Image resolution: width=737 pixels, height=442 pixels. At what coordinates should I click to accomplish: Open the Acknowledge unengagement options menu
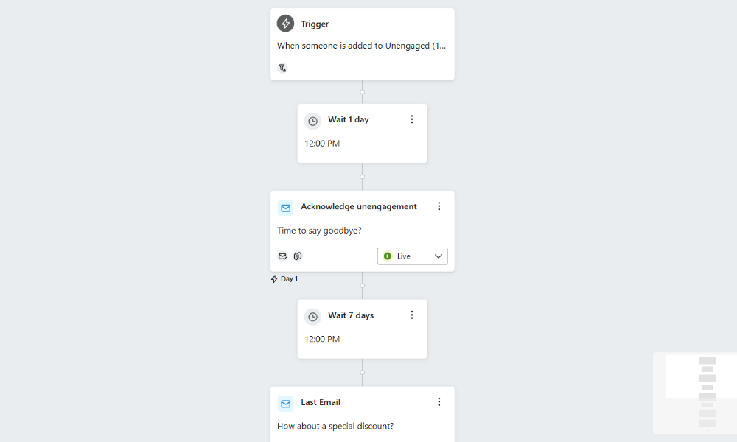coord(439,206)
